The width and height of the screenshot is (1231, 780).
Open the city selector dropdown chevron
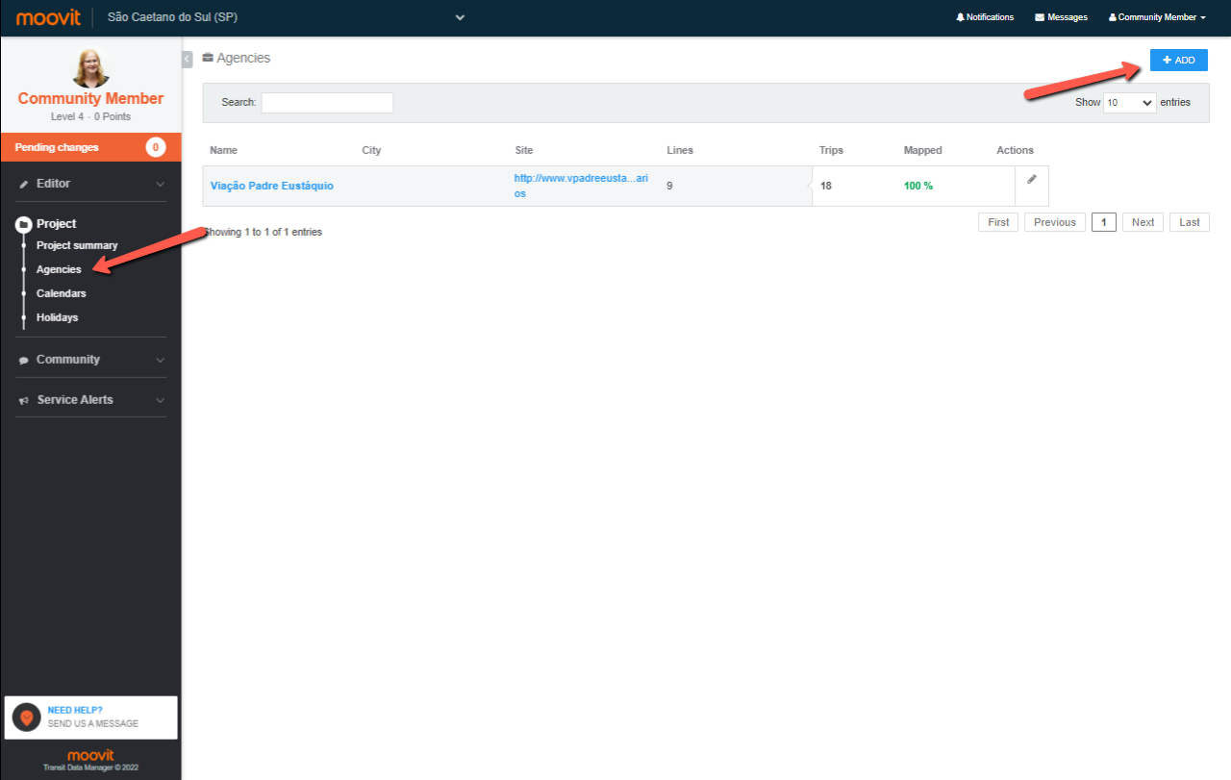[x=460, y=17]
